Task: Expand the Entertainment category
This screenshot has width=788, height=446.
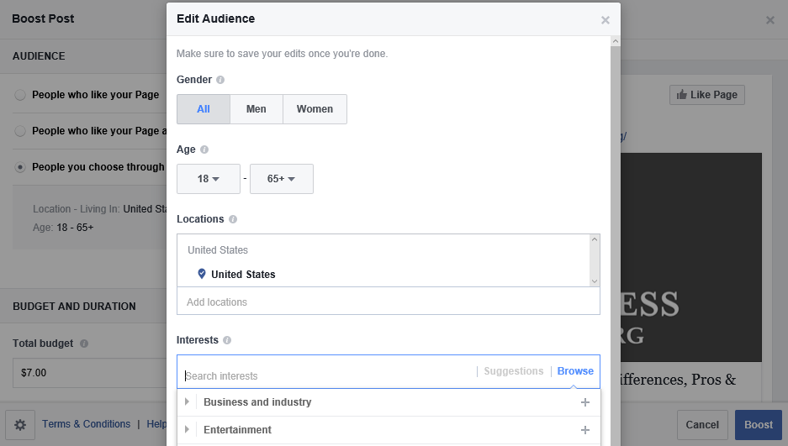Action: pos(187,429)
